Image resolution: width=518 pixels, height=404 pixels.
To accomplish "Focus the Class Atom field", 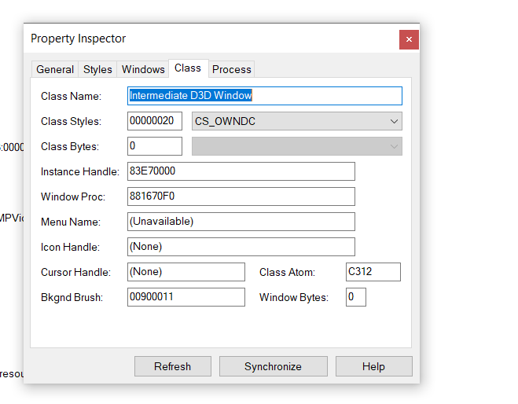I will pyautogui.click(x=373, y=272).
